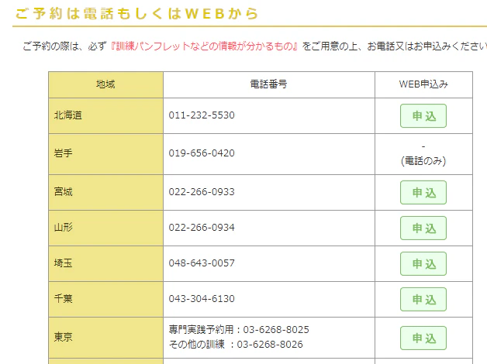This screenshot has height=364, width=487.
Task: Click phone number 011-232-5530
Action: click(202, 115)
